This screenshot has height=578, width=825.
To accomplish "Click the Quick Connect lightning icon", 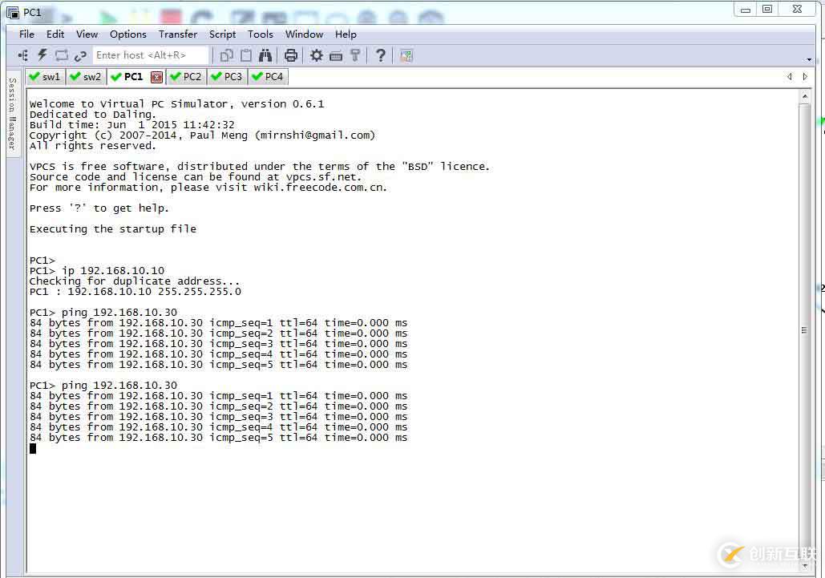I will (42, 55).
